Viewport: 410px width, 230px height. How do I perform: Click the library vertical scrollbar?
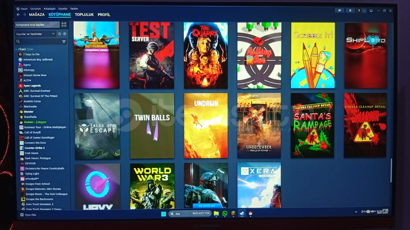[391, 170]
